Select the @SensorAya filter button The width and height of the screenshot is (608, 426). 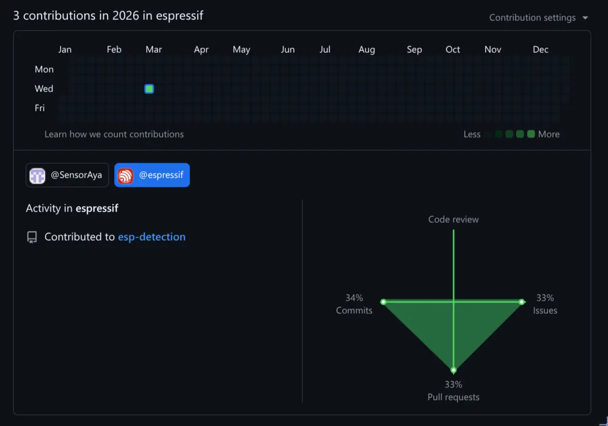click(67, 175)
